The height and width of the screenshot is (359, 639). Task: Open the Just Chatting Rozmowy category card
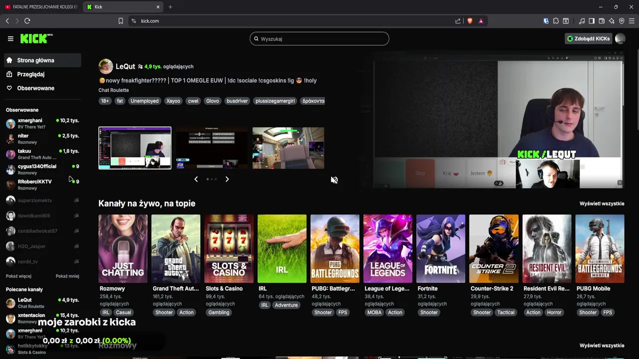[123, 249]
